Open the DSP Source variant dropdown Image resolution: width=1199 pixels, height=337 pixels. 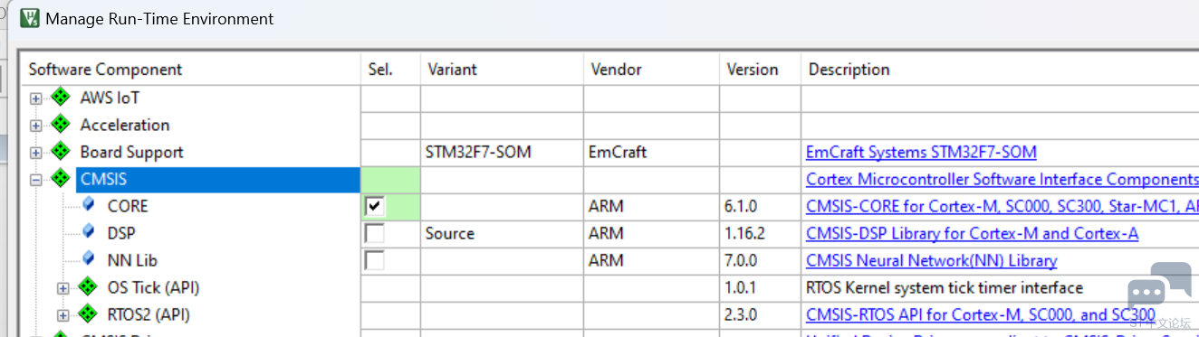[502, 234]
